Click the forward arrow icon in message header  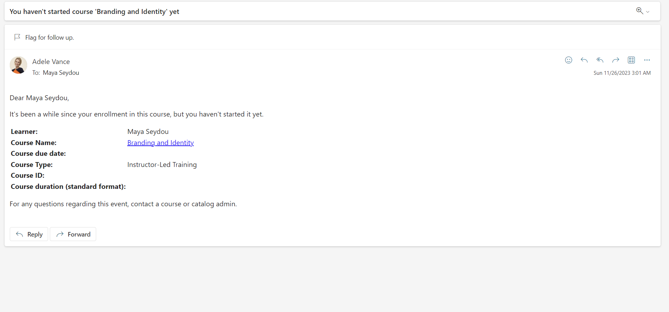point(616,60)
